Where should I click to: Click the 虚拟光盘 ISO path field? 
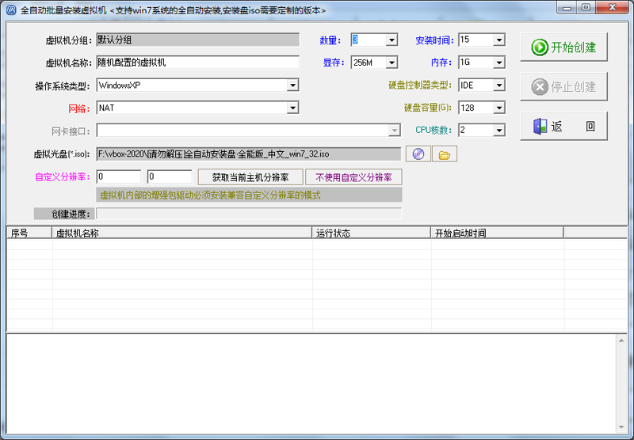click(248, 154)
